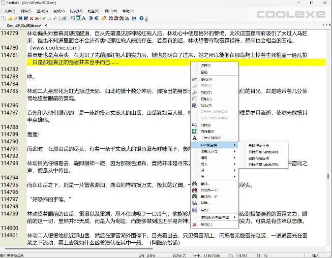The image size is (332, 258).
Task: Click the green Undo arrow in toolbar
Action: pos(44,18)
